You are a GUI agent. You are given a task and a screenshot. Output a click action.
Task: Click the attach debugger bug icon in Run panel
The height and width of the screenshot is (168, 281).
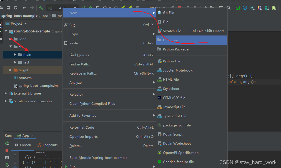(x=7, y=165)
